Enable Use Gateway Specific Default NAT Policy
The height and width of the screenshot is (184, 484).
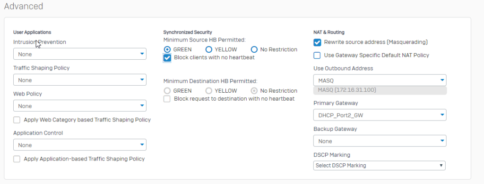[317, 55]
